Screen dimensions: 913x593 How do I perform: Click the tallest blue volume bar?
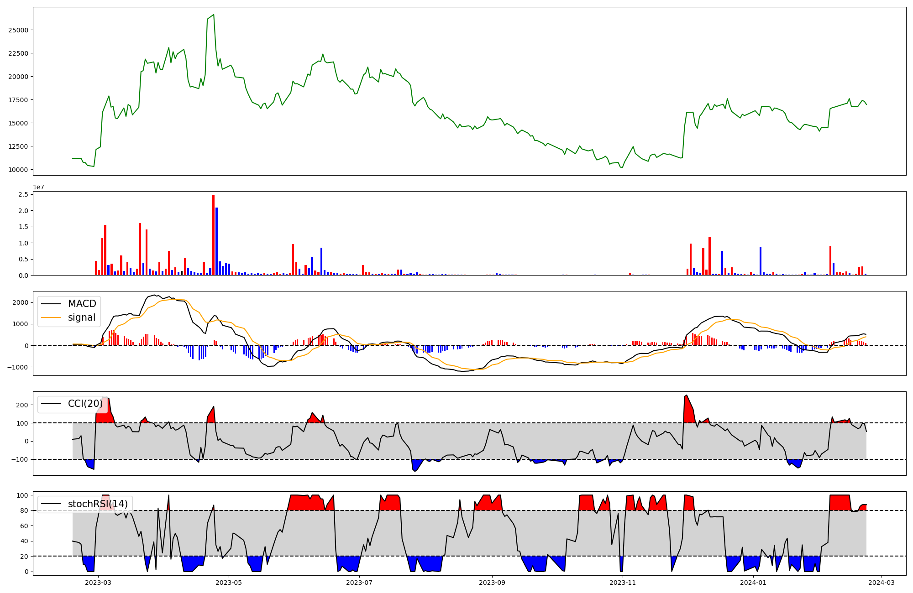click(217, 242)
